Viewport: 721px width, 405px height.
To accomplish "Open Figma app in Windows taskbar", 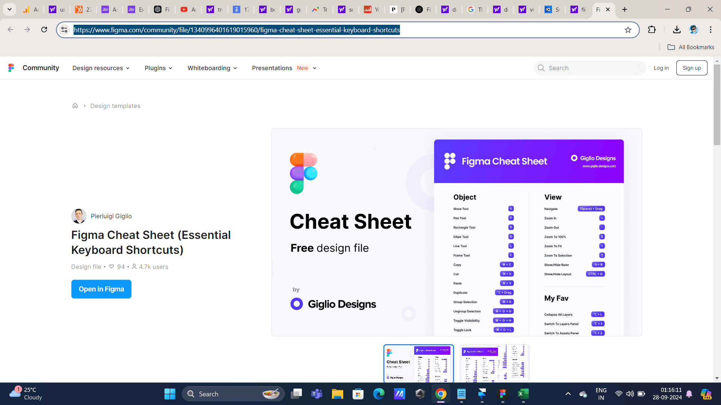I will pos(502,394).
